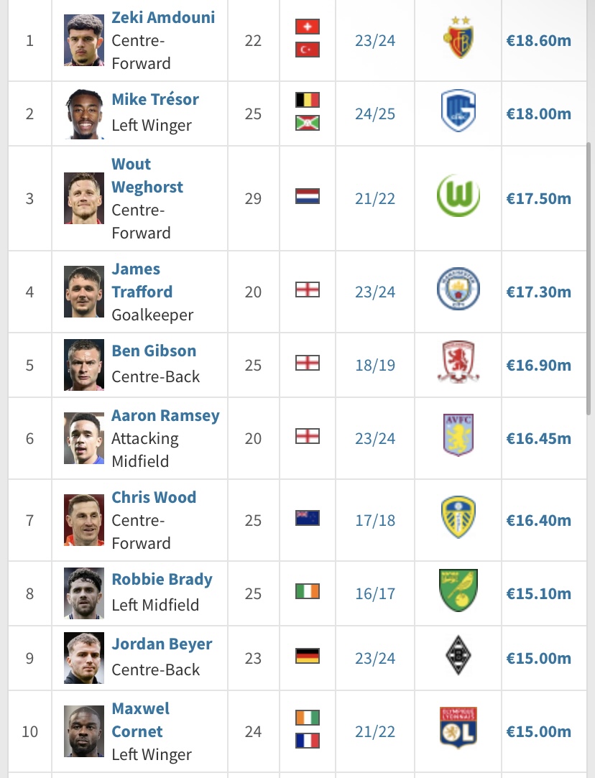
Task: Open Wout Weghorst's player page
Action: point(147,176)
